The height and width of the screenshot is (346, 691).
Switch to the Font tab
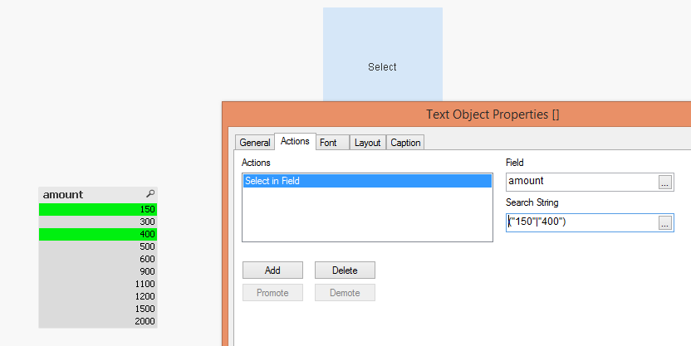point(328,143)
